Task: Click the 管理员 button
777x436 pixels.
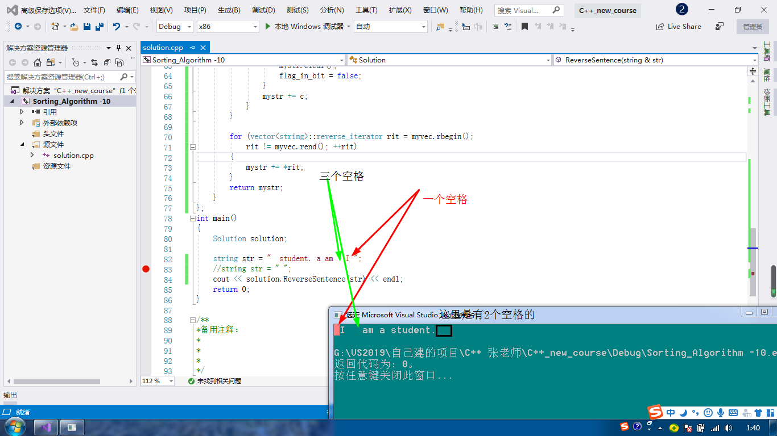Action: 753,27
